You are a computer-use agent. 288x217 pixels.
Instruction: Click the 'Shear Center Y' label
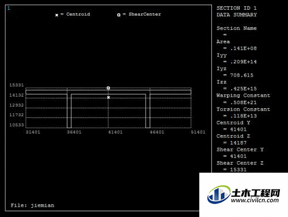point(240,150)
